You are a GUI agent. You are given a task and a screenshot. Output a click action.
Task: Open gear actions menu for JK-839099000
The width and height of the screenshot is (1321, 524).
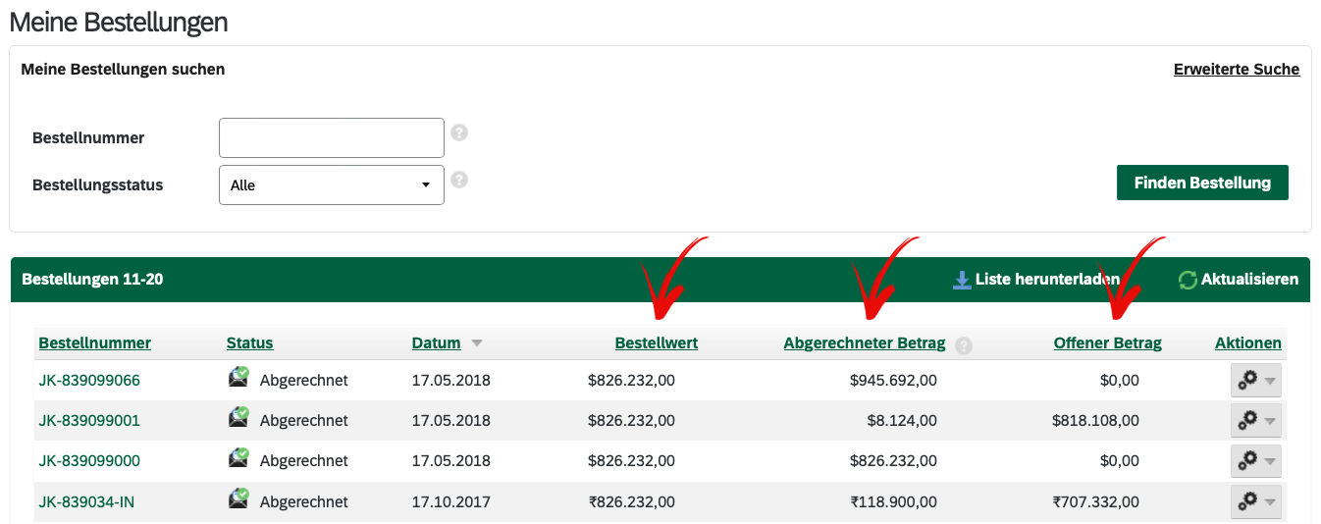coord(1256,461)
